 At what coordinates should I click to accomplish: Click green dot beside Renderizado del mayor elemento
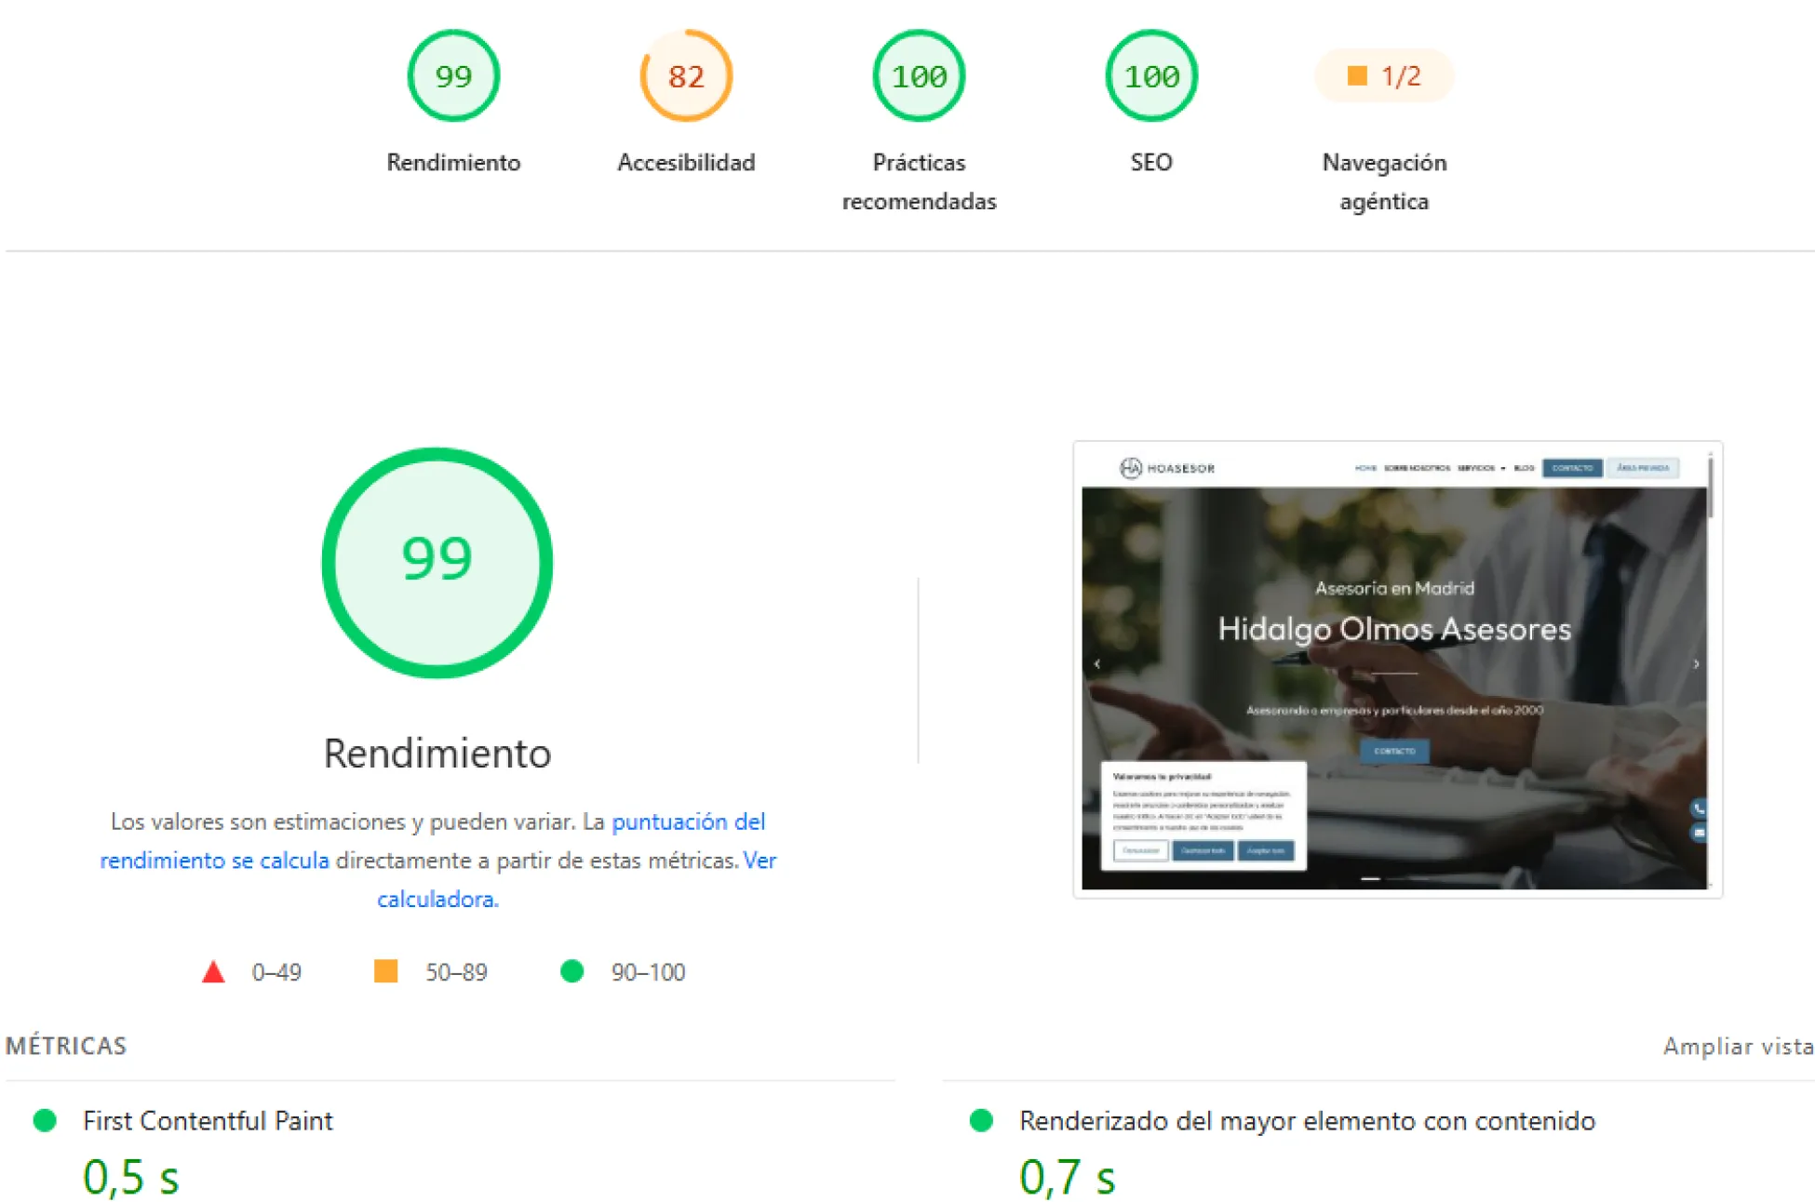981,1120
